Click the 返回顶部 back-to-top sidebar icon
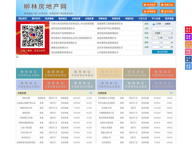 [188, 66]
